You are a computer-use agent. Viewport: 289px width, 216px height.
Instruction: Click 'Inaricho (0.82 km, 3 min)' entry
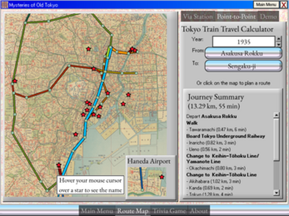pyautogui.click(x=211, y=143)
